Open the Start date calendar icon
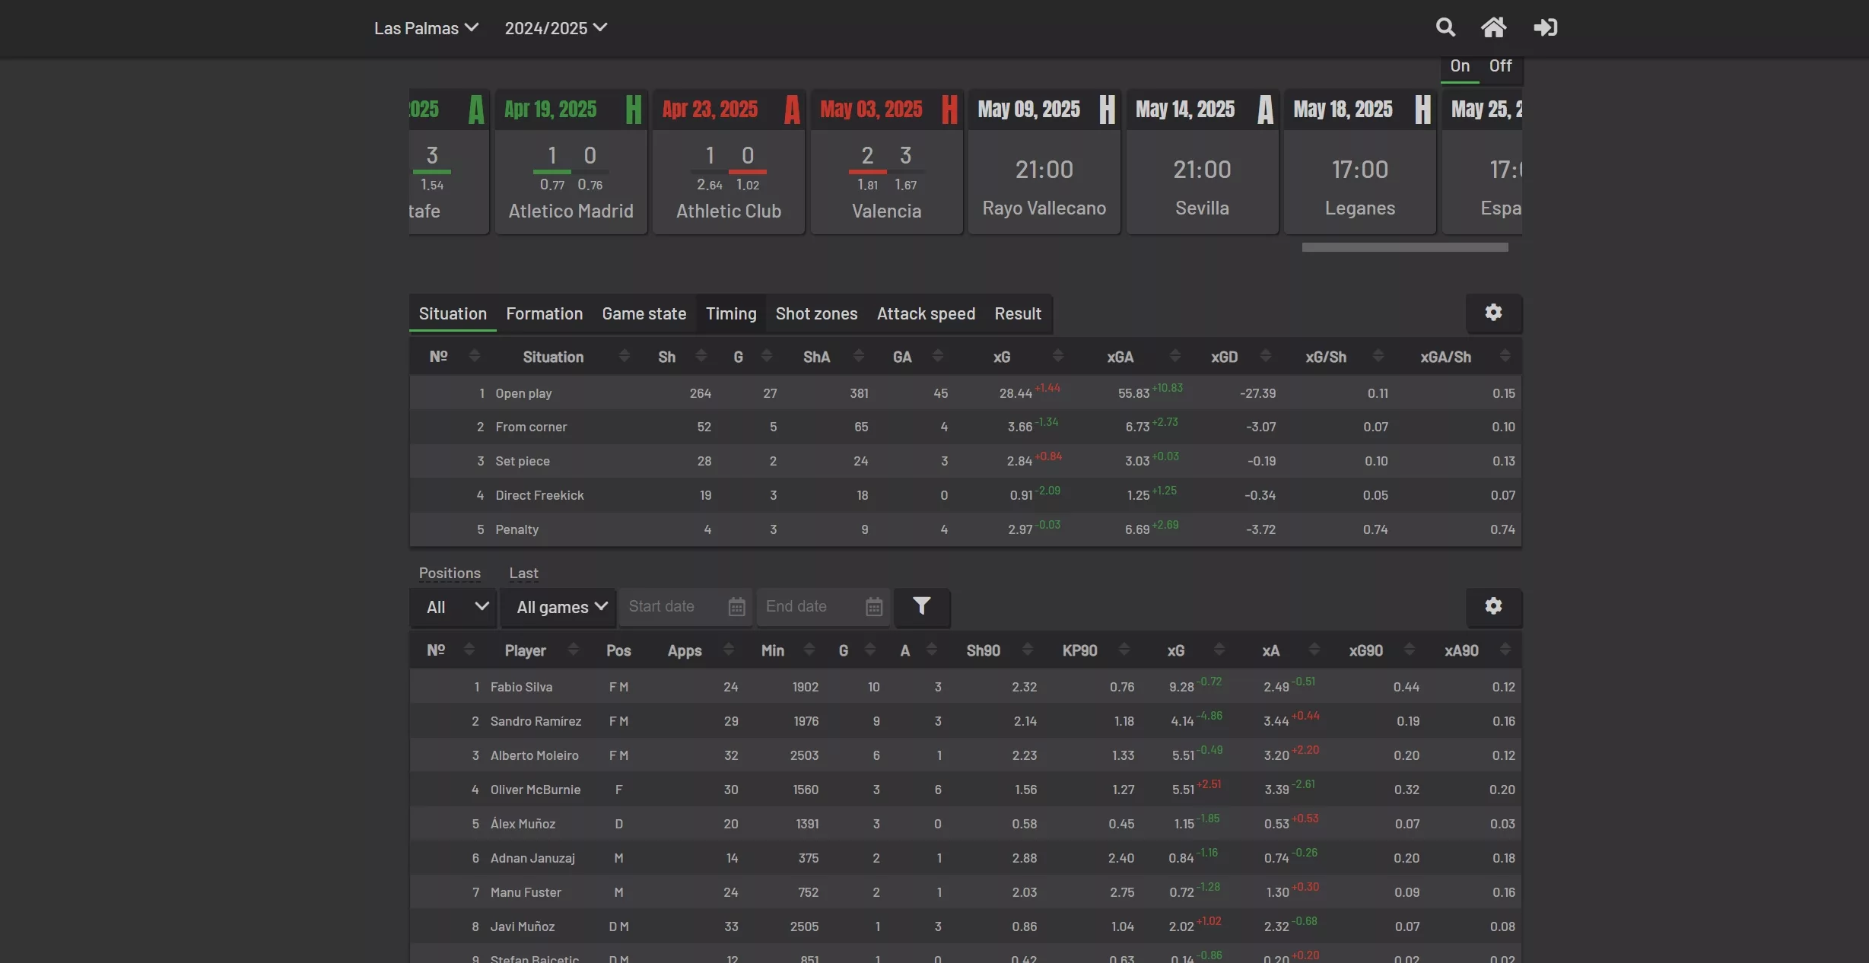Screen dimensions: 1869x963 click(x=736, y=607)
